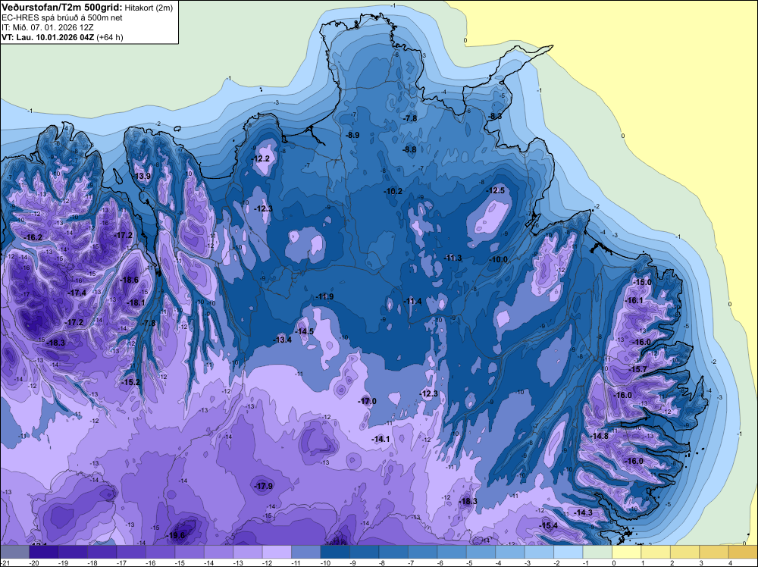Screen dimensions: 758x567
Task: Click the '-15.7' temperature value
Action: pyautogui.click(x=637, y=369)
